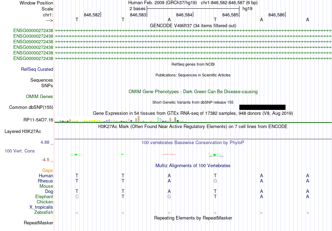Viewport: 332px width, 231px height.
Task: Click the Human species label
Action: [46, 176]
